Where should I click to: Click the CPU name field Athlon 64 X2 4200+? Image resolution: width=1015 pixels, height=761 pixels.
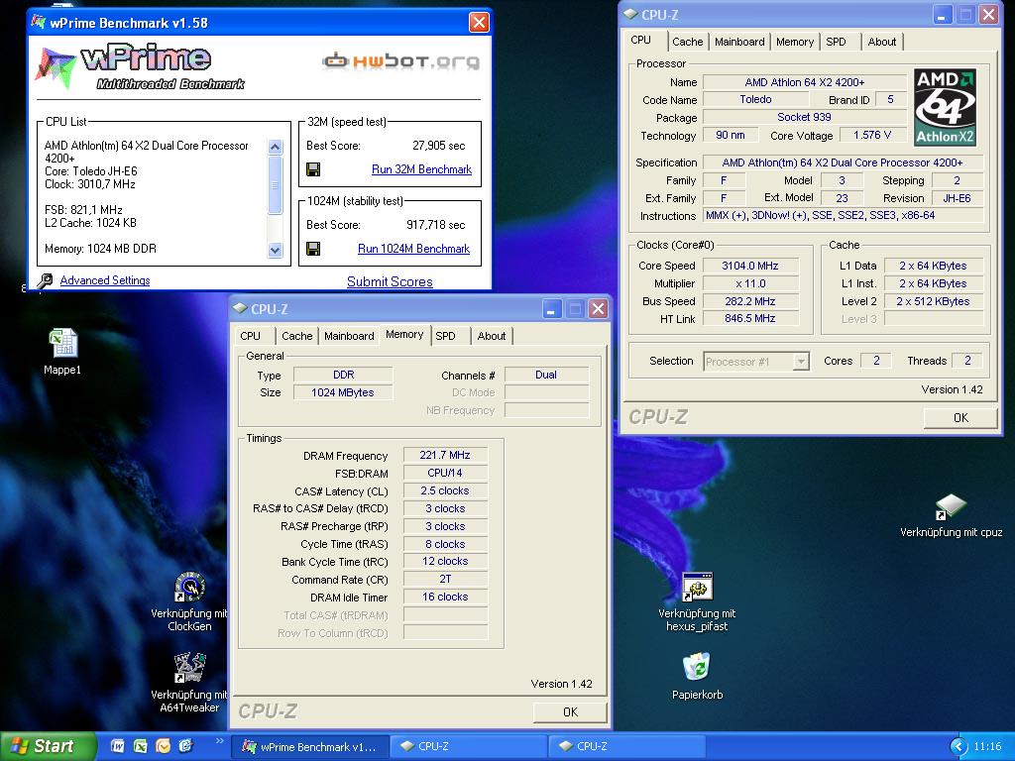(x=805, y=82)
